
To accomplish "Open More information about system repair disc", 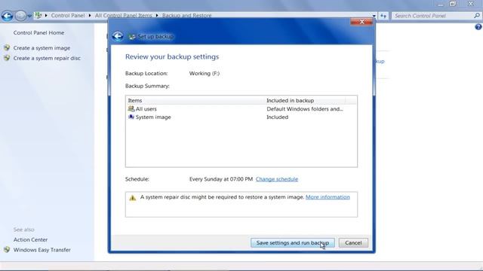I will (x=328, y=197).
